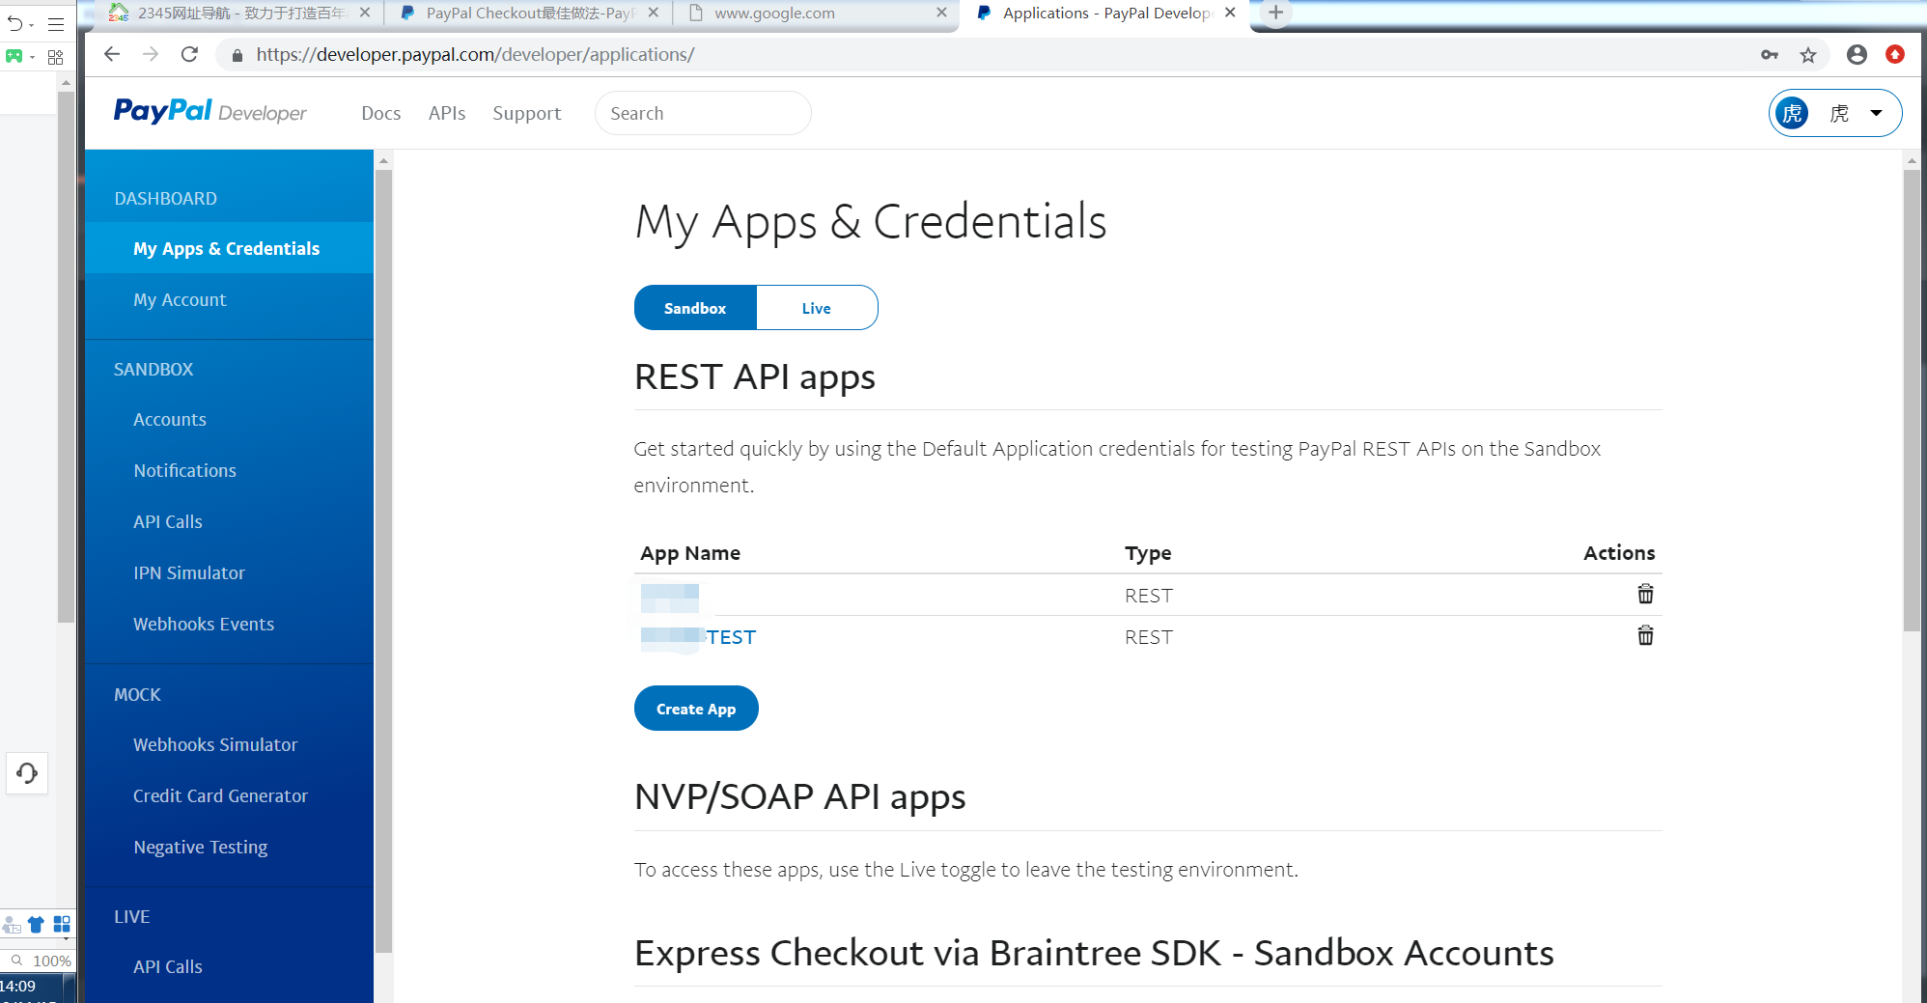The width and height of the screenshot is (1927, 1003).
Task: Click the PayPal Developer logo
Action: (210, 112)
